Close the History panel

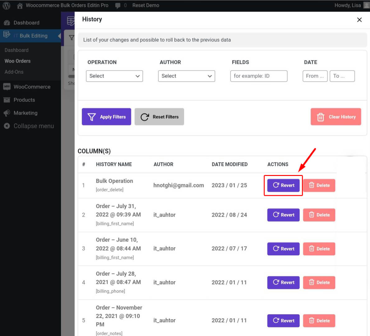359,20
